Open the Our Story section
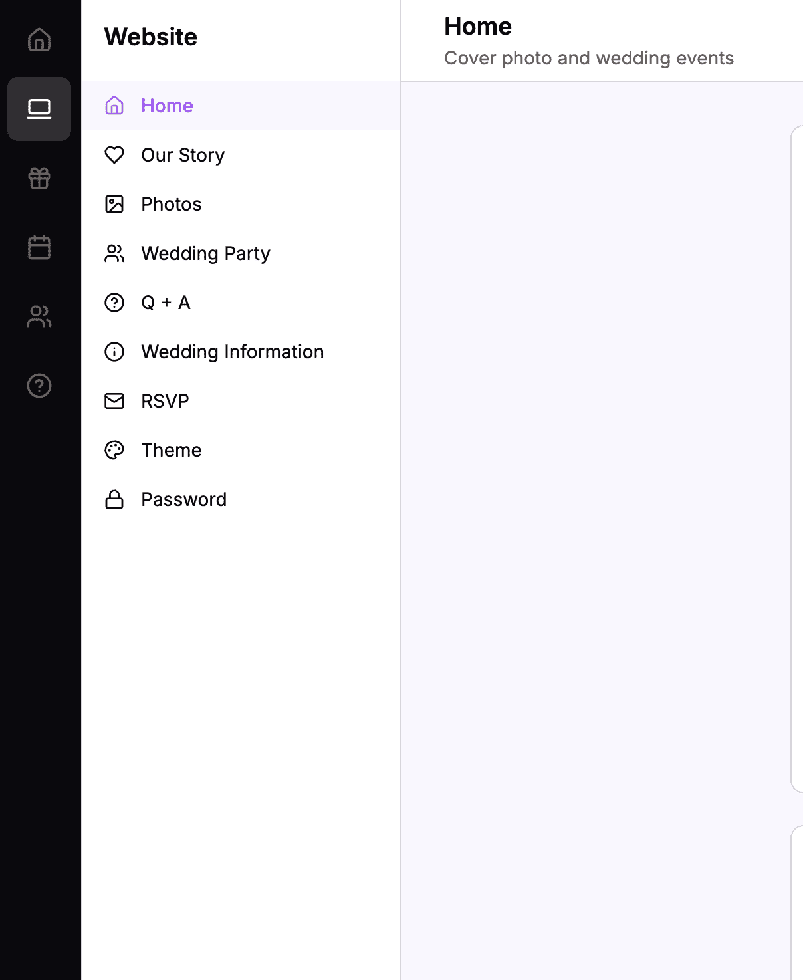Screen dimensions: 803x980 coord(182,155)
